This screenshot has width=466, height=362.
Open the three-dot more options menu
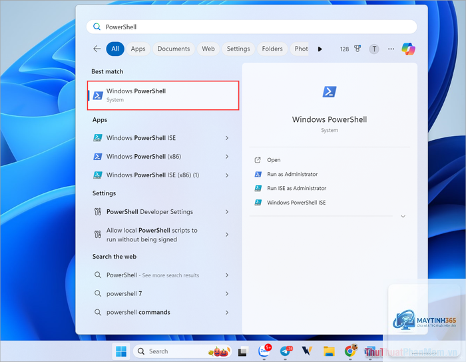pos(391,49)
